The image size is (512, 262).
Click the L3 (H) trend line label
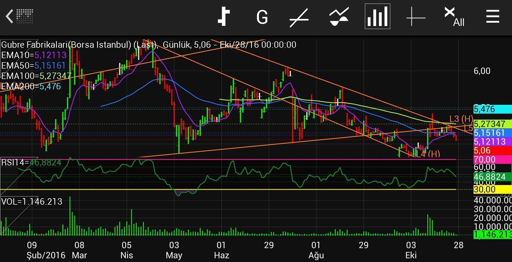pos(461,119)
